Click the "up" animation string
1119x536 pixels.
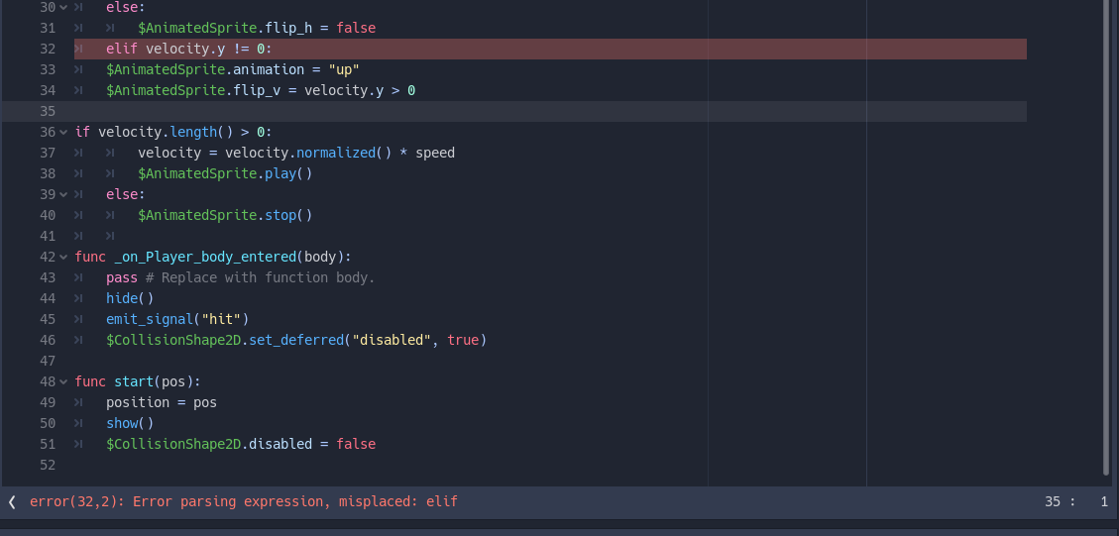click(x=344, y=70)
